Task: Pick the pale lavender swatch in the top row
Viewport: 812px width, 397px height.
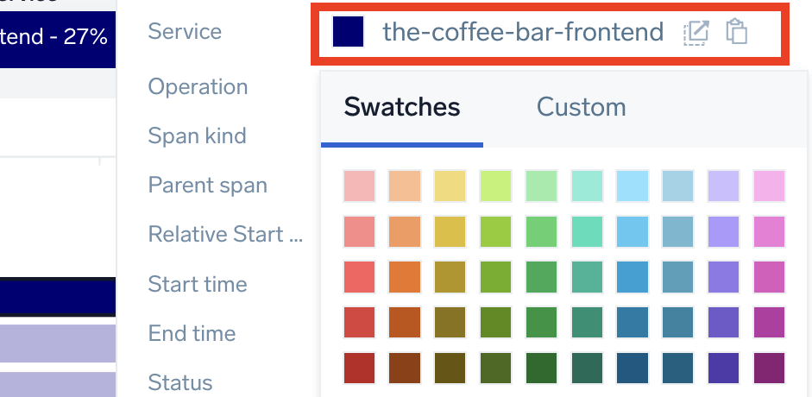Action: (x=723, y=186)
